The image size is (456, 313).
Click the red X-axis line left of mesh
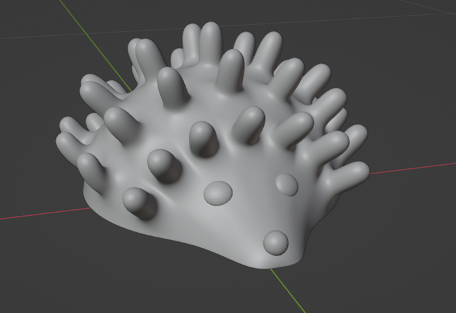[44, 213]
